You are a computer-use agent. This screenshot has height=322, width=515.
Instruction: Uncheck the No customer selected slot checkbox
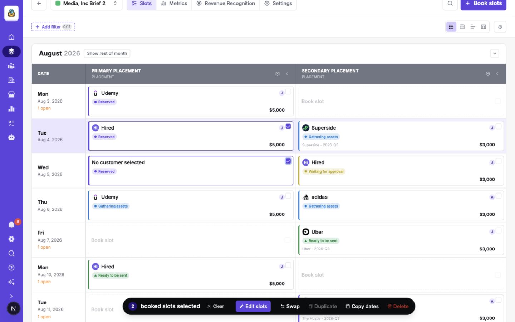point(288,161)
